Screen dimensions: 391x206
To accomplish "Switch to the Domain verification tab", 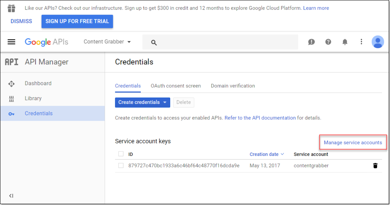I will [232, 86].
